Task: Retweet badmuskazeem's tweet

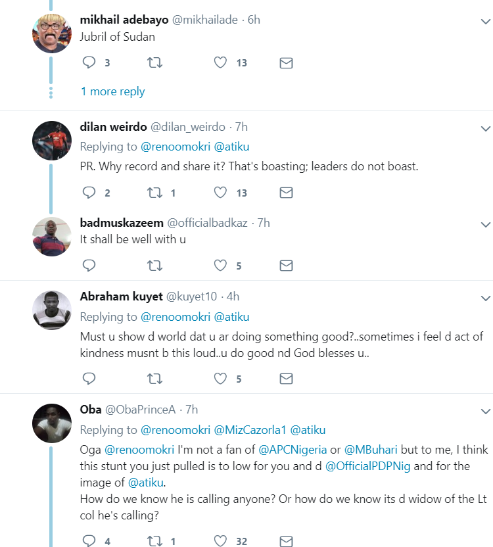Action: [x=155, y=266]
